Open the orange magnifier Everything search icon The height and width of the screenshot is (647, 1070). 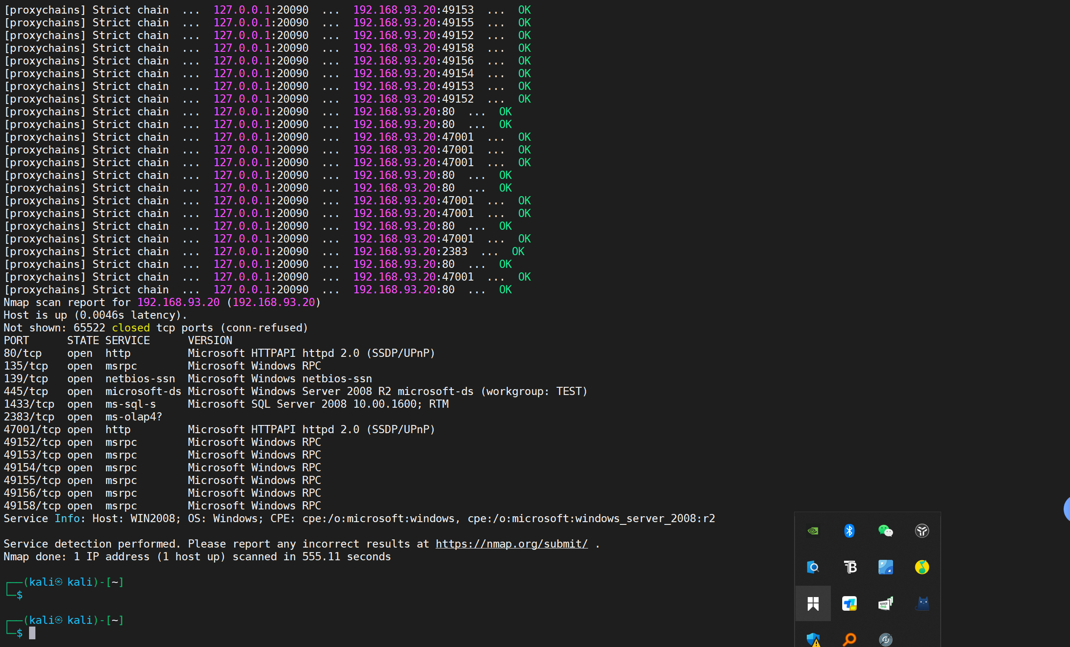pyautogui.click(x=849, y=640)
